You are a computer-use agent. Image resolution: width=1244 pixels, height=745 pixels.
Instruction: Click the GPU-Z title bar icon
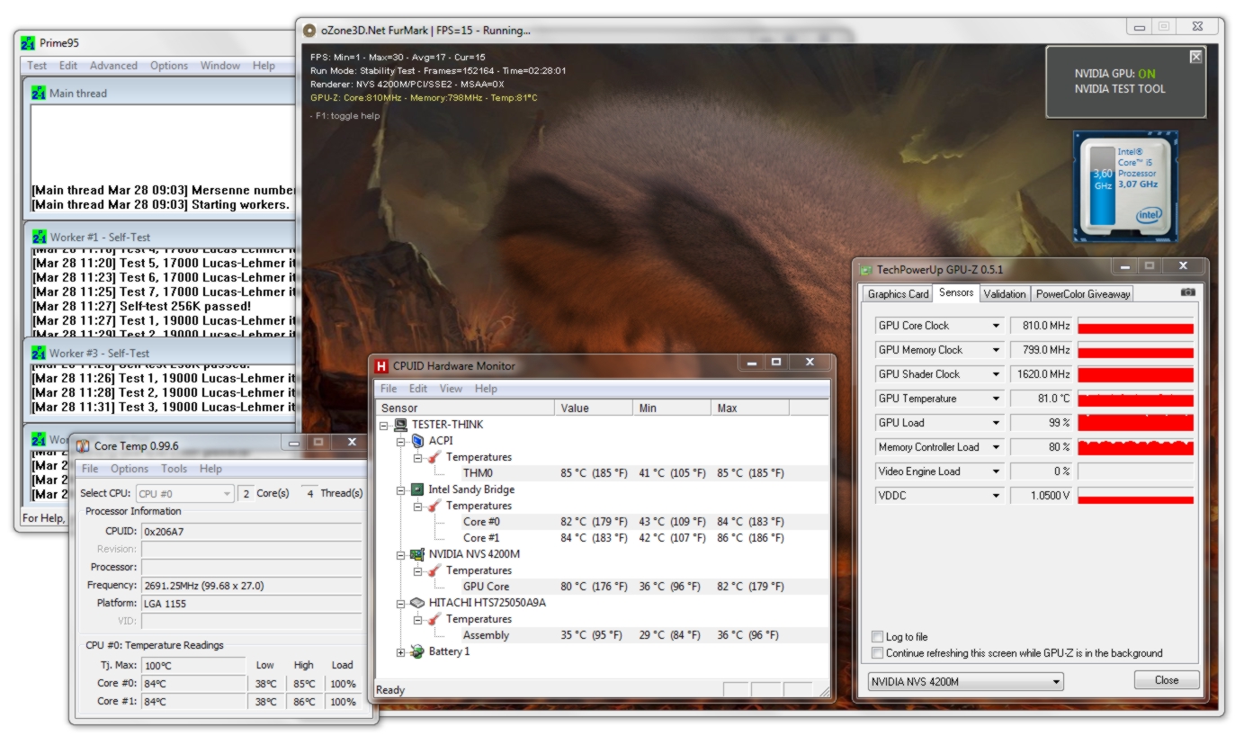click(x=865, y=269)
